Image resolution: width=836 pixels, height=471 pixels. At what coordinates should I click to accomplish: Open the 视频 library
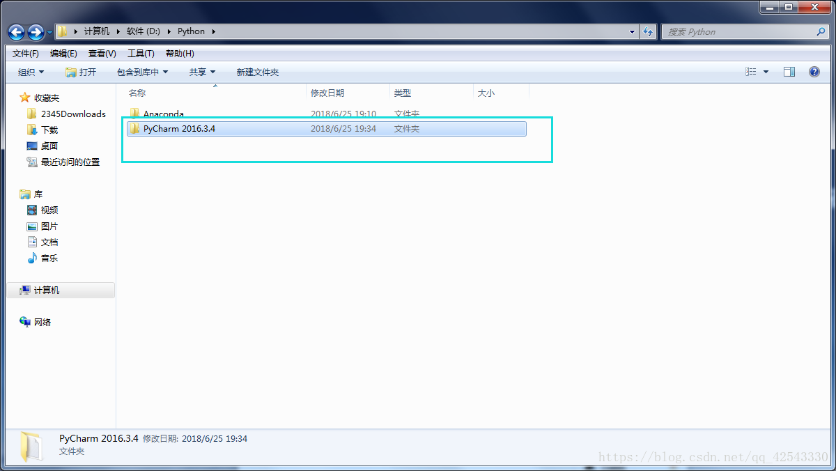coord(49,210)
